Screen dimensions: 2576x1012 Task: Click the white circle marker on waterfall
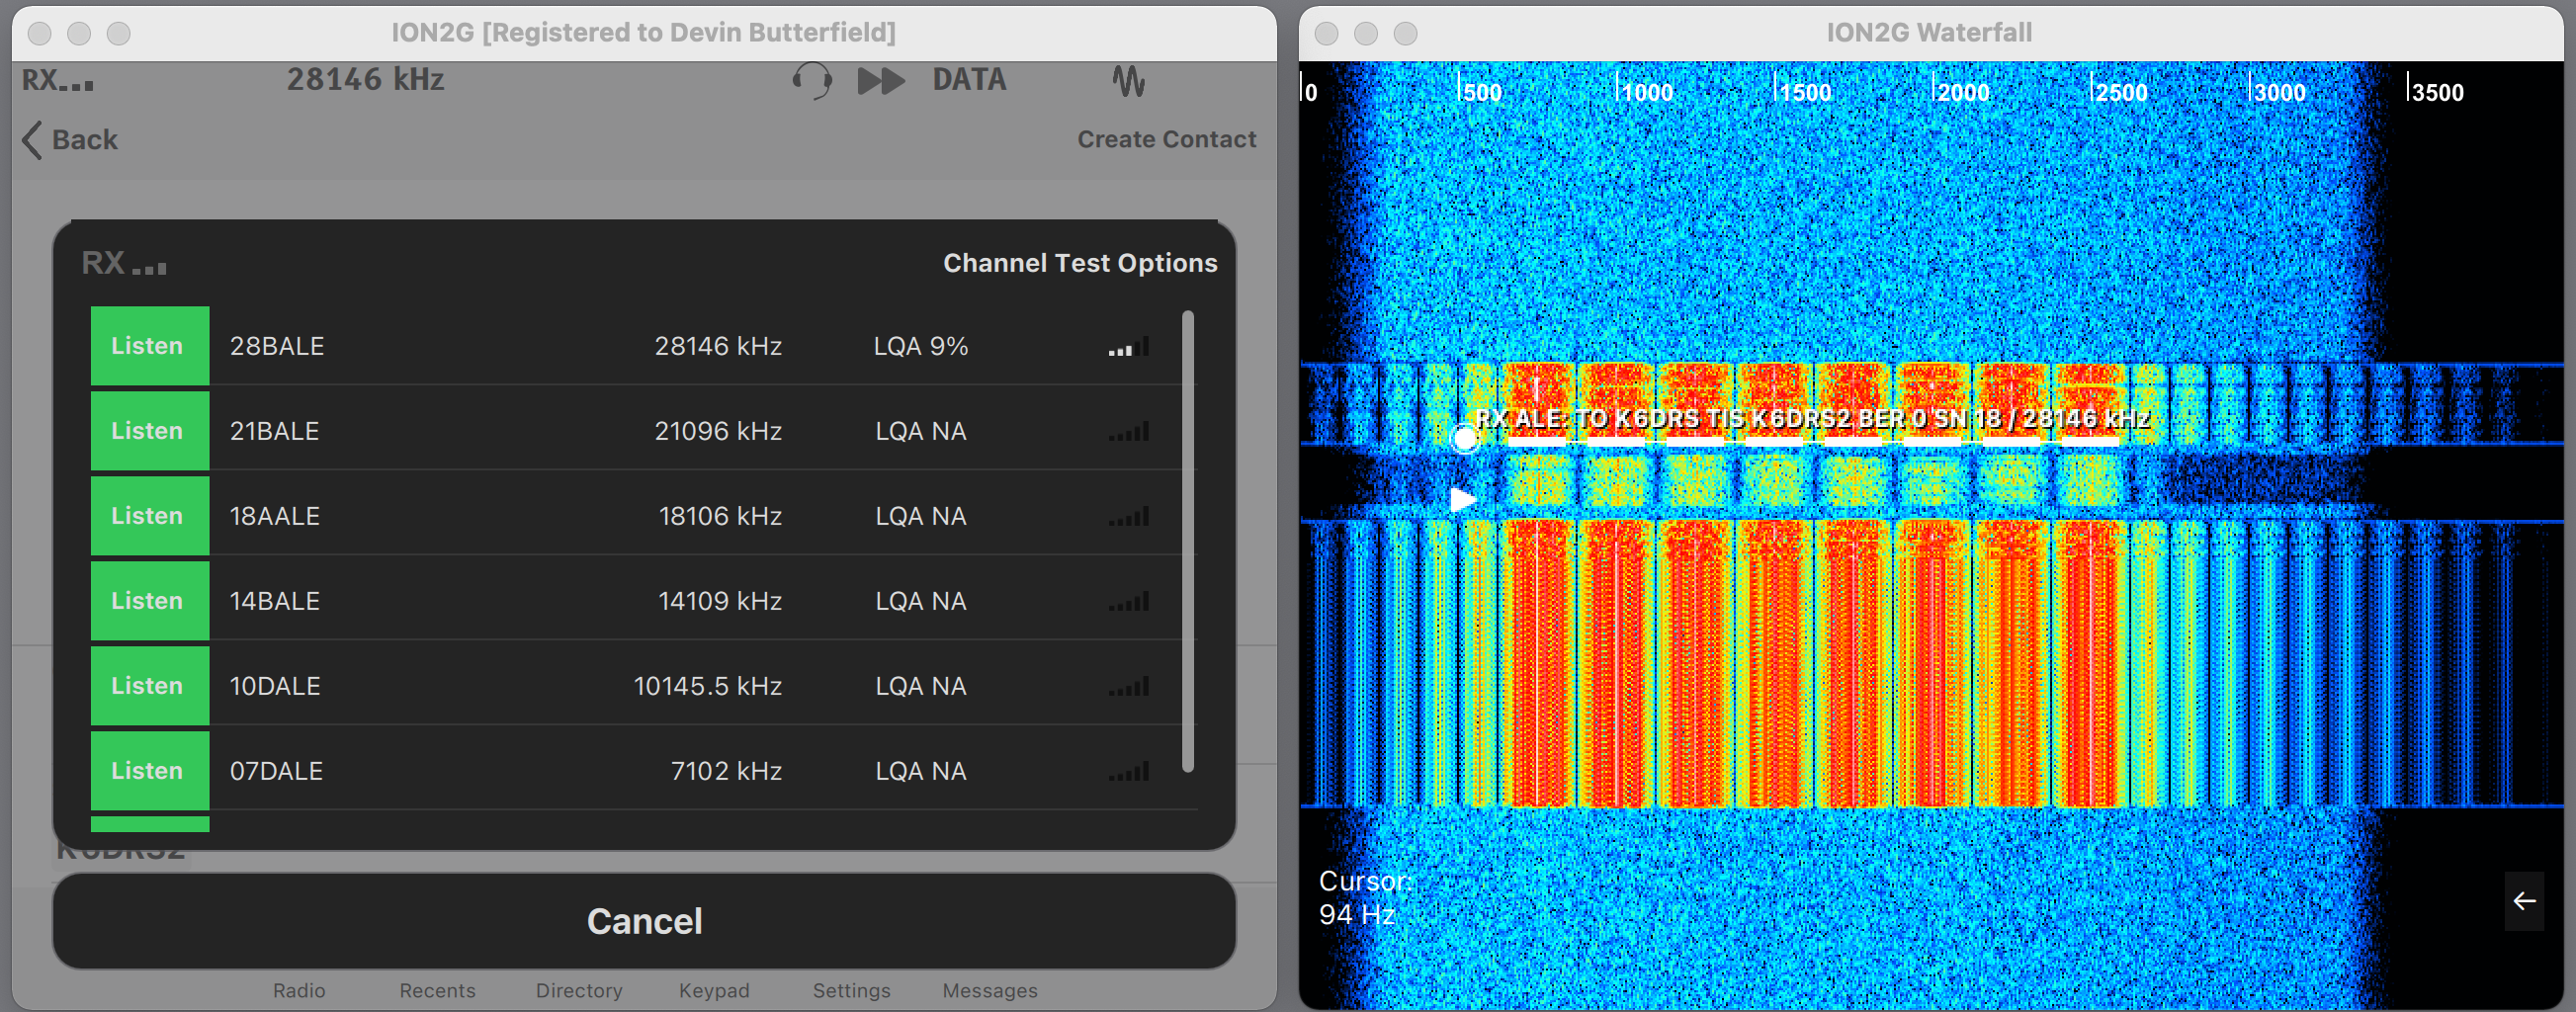(1465, 438)
